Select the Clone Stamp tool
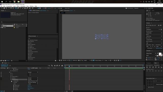Image resolution: width=163 pixels, height=92 pixels. (x=25, y=8)
